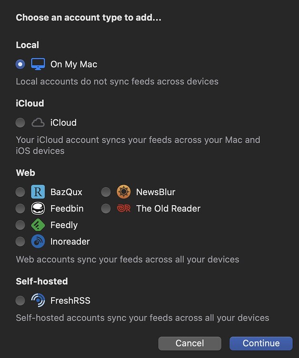Viewport: 299px width, 358px height.
Task: Select the iCloud radio button
Action: coord(20,123)
